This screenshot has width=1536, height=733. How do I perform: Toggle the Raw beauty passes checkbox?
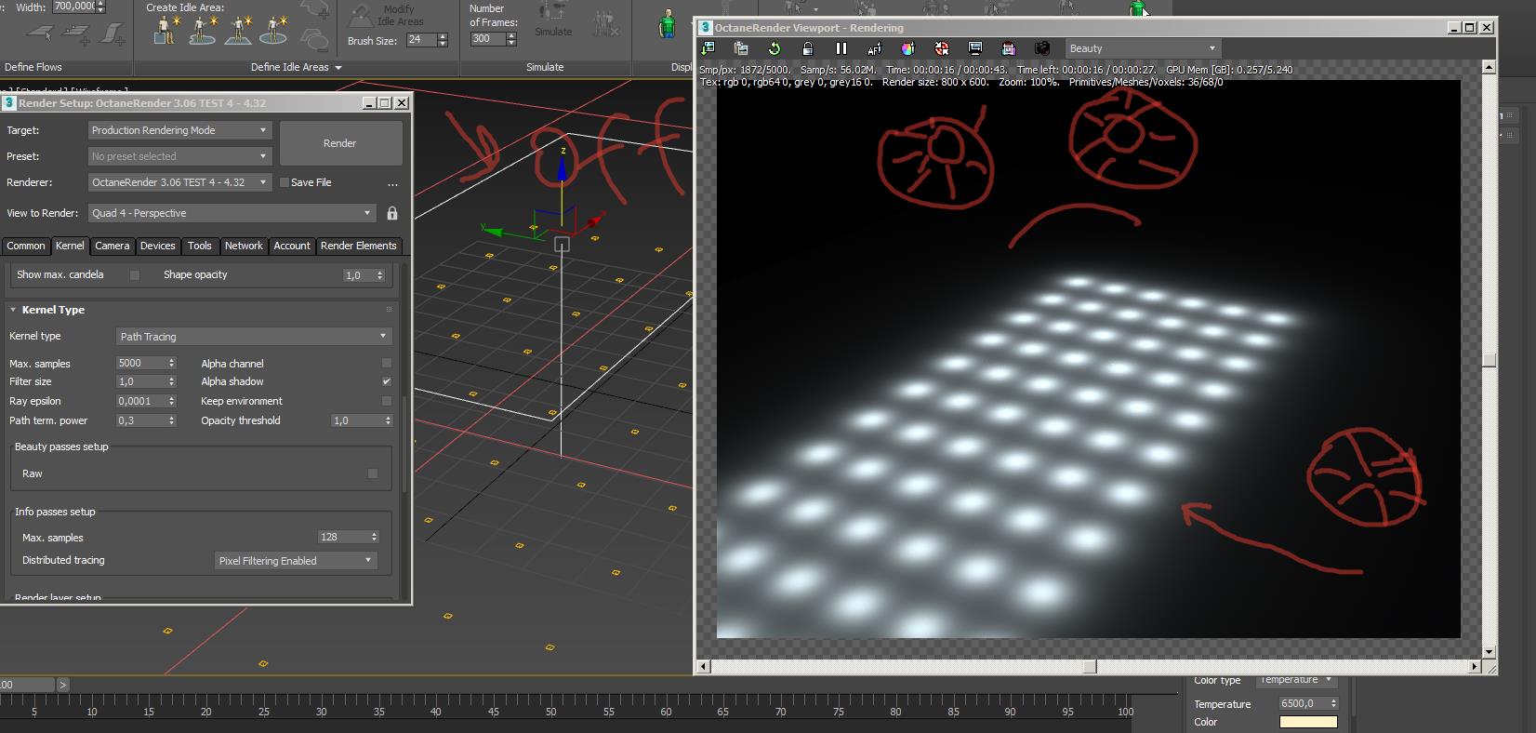(373, 473)
